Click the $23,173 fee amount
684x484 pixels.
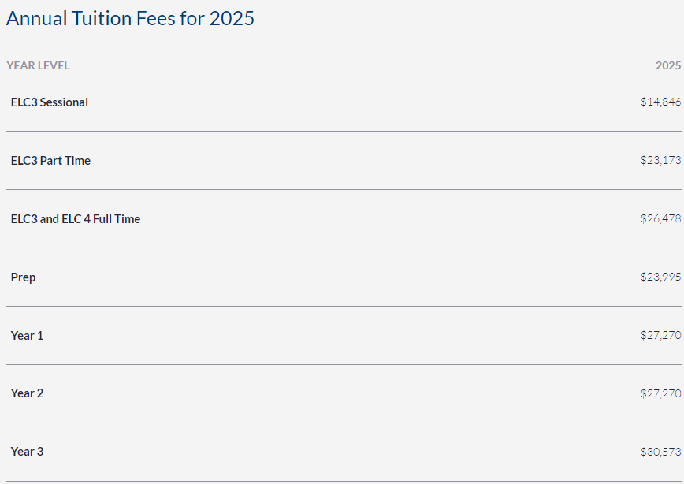click(x=660, y=160)
